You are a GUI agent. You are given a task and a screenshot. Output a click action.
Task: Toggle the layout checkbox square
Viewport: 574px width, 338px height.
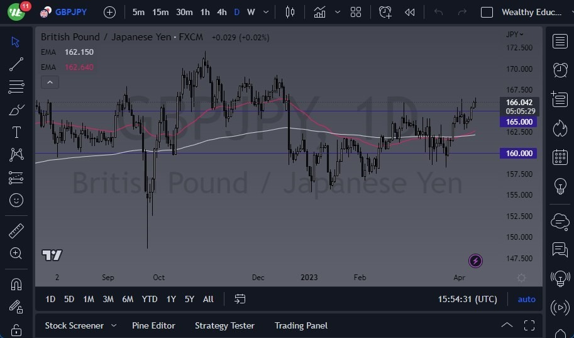(487, 12)
